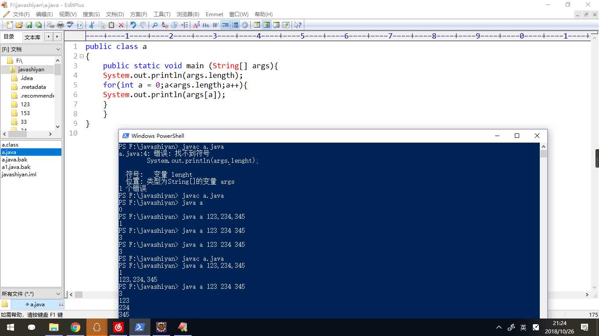599x336 pixels.
Task: Open the 工具(T) menu
Action: (162, 14)
